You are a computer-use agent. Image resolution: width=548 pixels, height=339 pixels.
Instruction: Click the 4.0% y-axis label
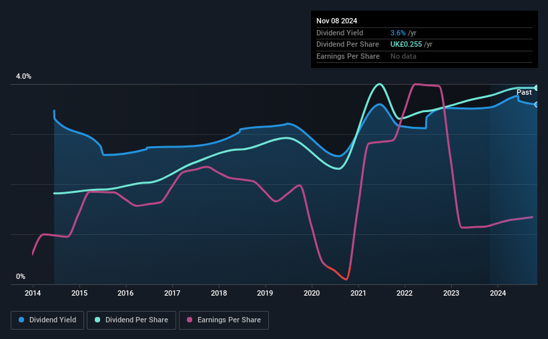point(23,76)
